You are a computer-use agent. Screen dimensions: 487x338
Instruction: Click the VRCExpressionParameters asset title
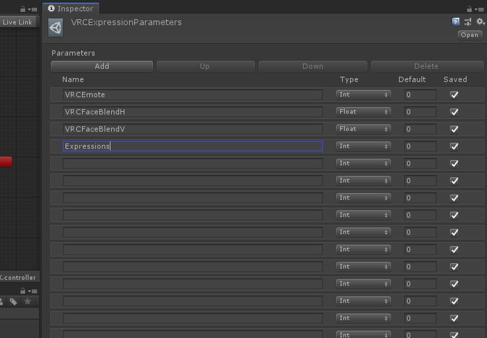pyautogui.click(x=126, y=22)
